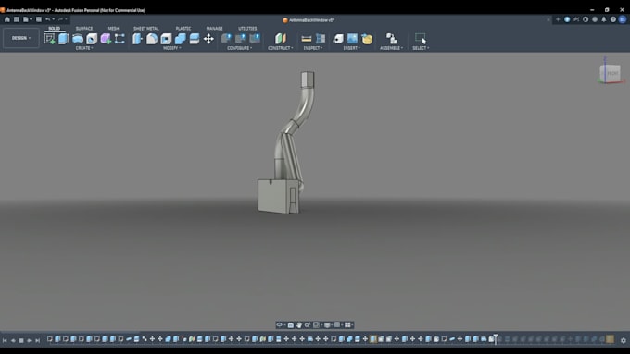
Task: Click the Save icon in quick access bar
Action: pyautogui.click(x=39, y=19)
